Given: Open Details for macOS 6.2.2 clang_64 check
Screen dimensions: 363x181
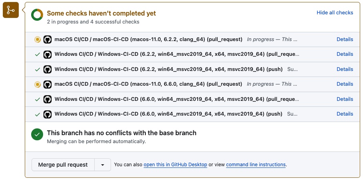Looking at the screenshot, I should coord(345,39).
